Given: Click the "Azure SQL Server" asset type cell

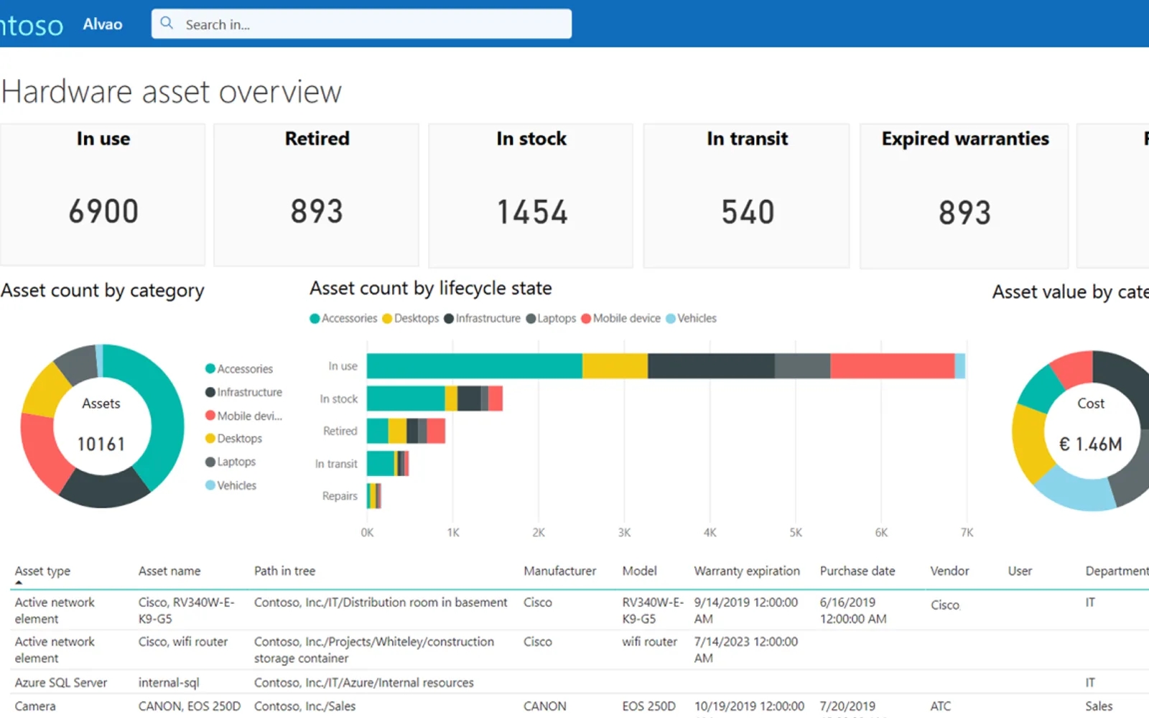Looking at the screenshot, I should click(61, 683).
